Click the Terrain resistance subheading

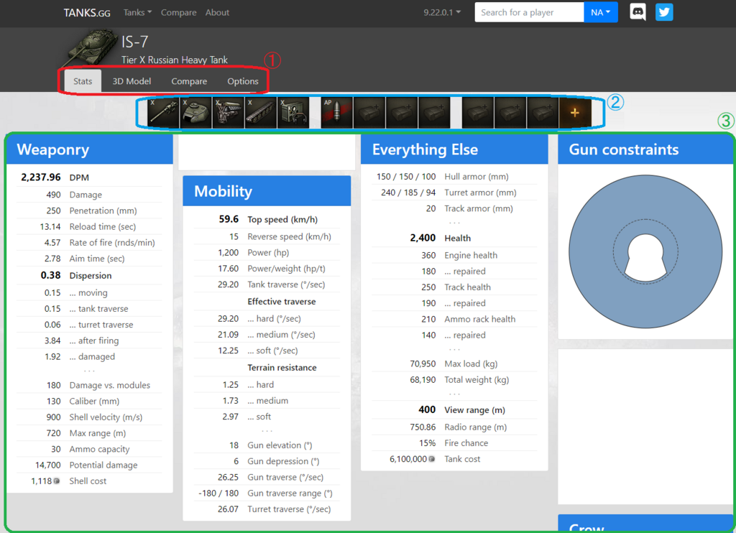[282, 368]
